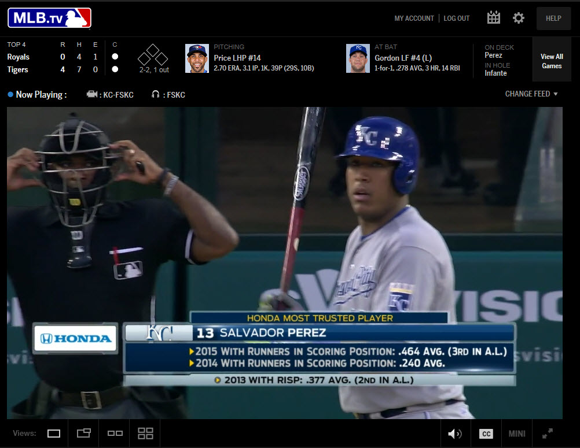Click pitcher Price headshot thumbnail

[197, 58]
